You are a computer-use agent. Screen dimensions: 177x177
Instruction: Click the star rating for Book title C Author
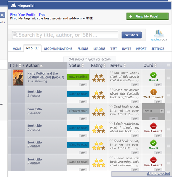point(99,112)
